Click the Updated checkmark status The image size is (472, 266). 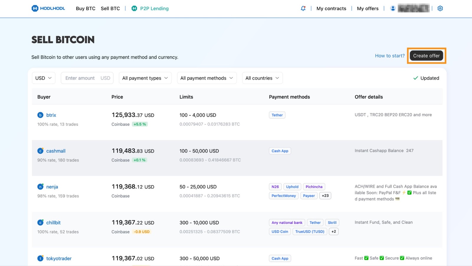426,78
